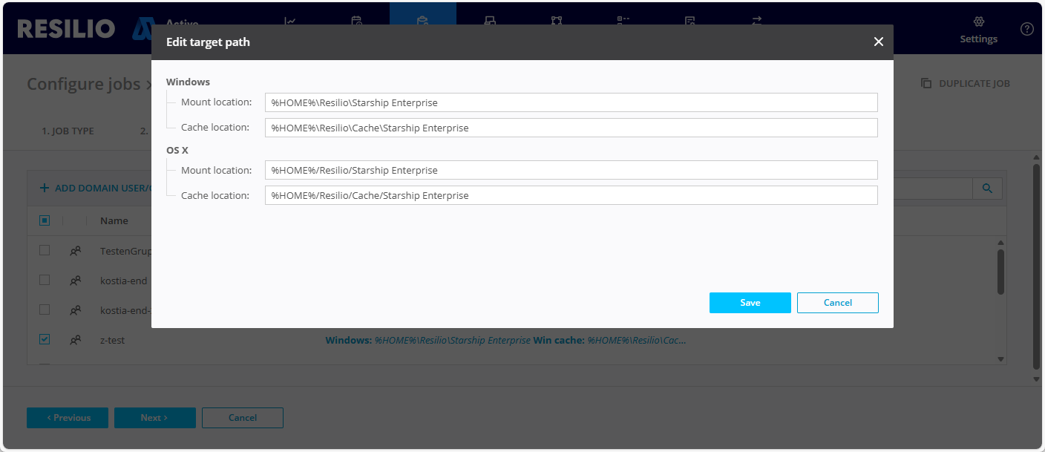The height and width of the screenshot is (452, 1045).
Task: Check the TestenGrup row checkbox
Action: [x=45, y=250]
